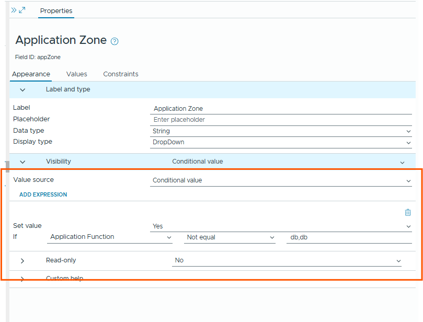Open the Display type DropDown selector
423x322 pixels.
[x=281, y=142]
